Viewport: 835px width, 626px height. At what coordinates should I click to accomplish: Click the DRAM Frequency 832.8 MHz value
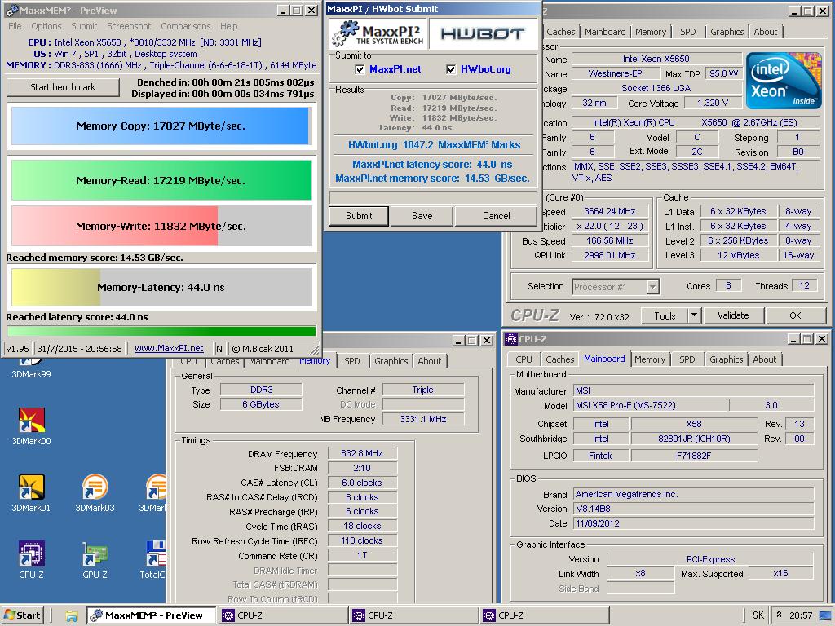point(362,453)
